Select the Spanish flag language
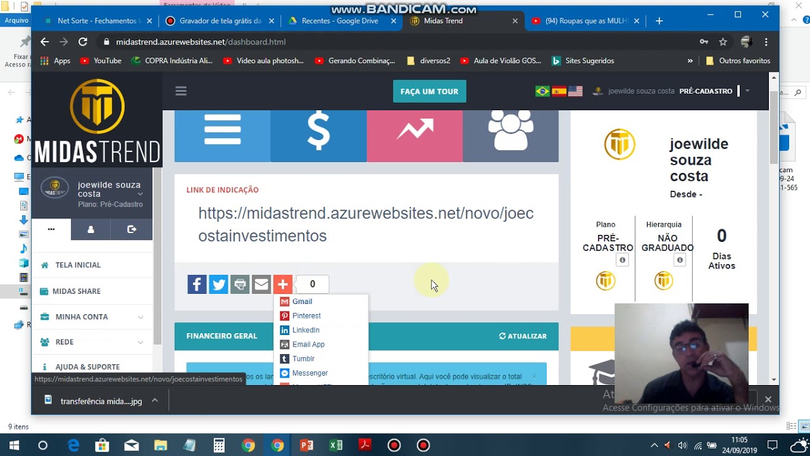The image size is (810, 456). (x=559, y=91)
